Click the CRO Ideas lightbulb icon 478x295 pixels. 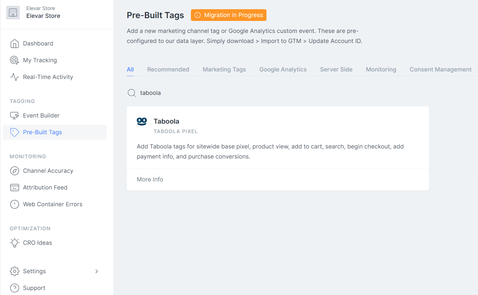15,243
